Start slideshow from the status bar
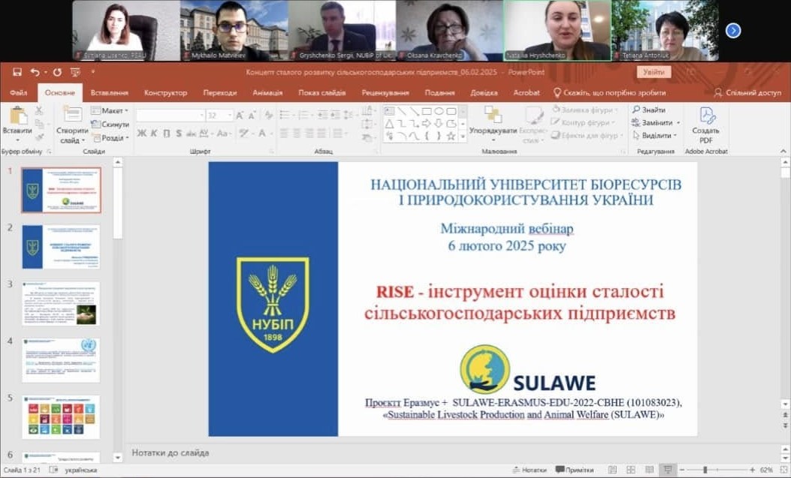This screenshot has width=791, height=478. (x=667, y=470)
